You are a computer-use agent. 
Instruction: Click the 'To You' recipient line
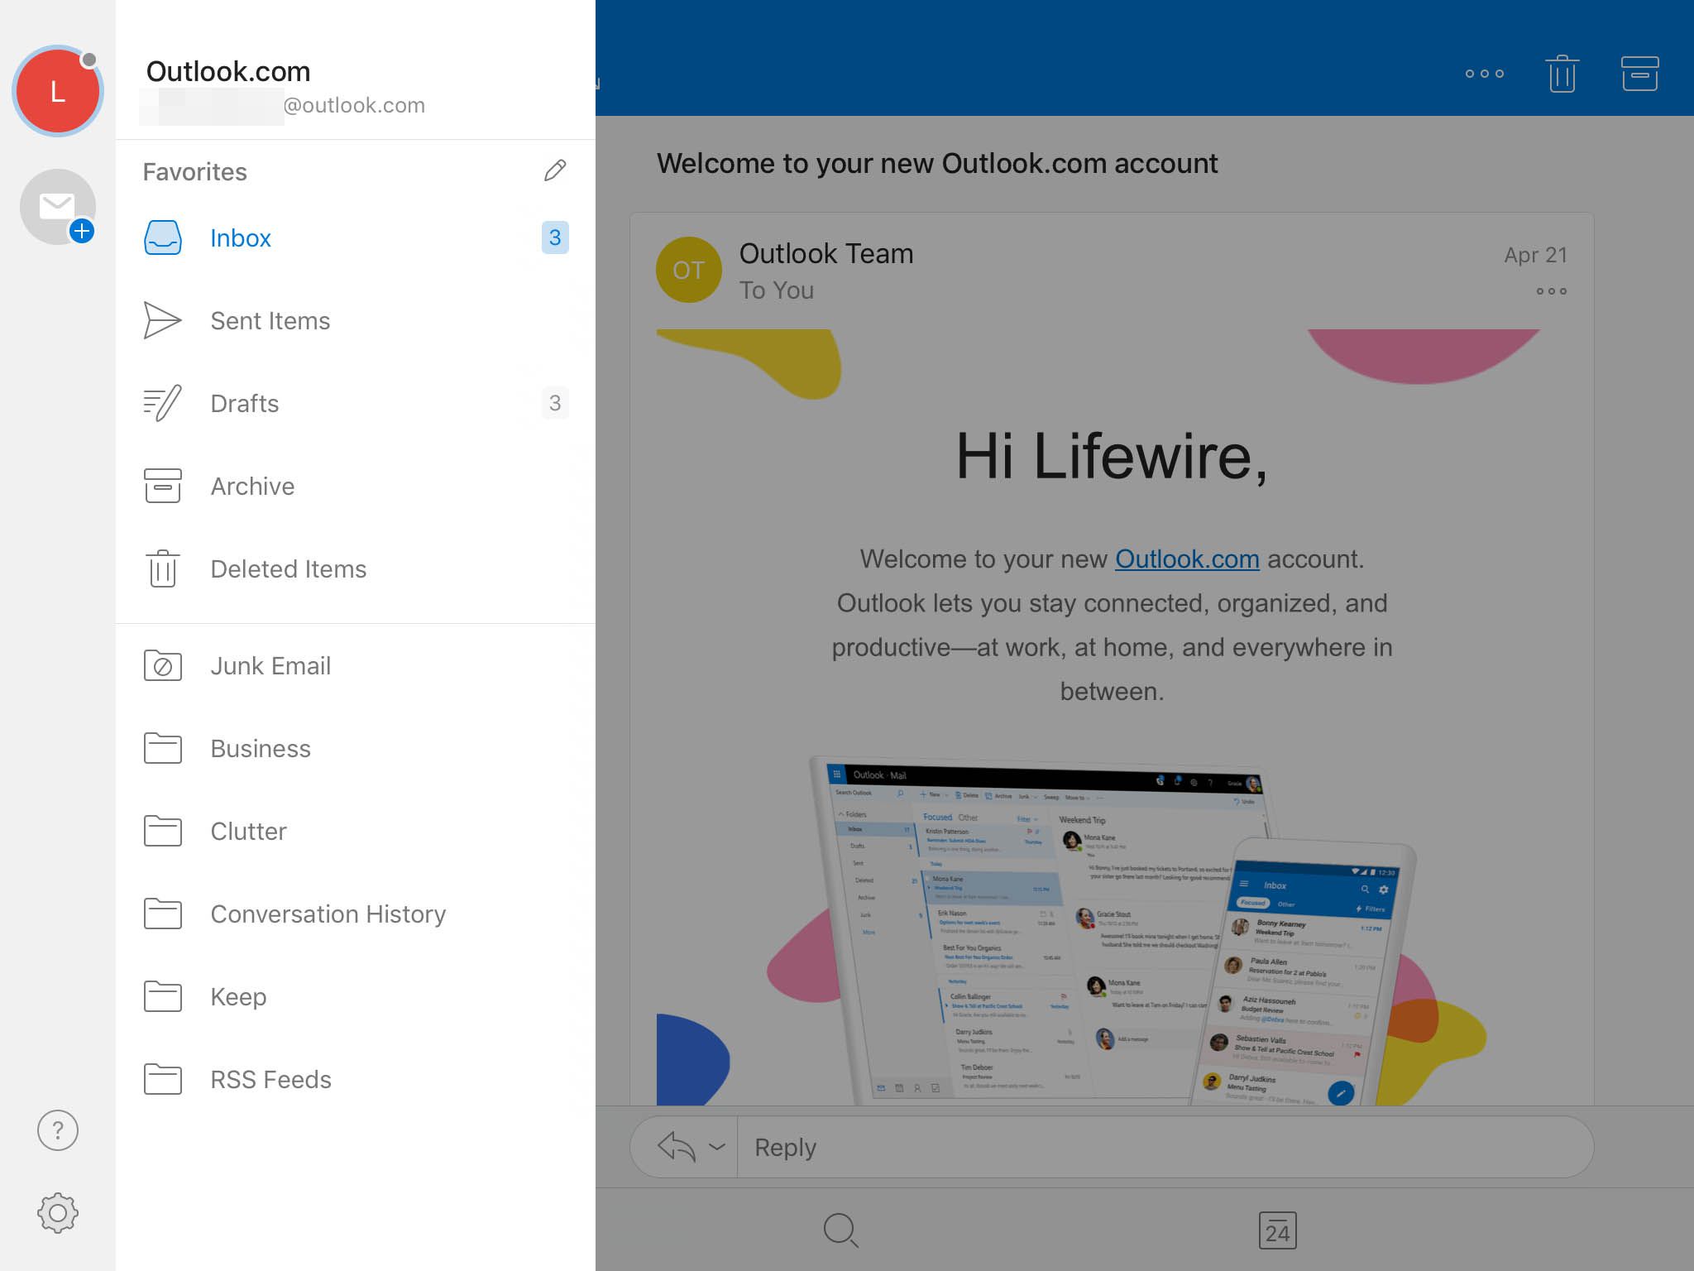[776, 290]
